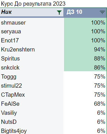Image resolution: width=107 pixels, height=134 pixels.
Task: Click the 88% green cell for Spiritus
Action: coord(85,59)
